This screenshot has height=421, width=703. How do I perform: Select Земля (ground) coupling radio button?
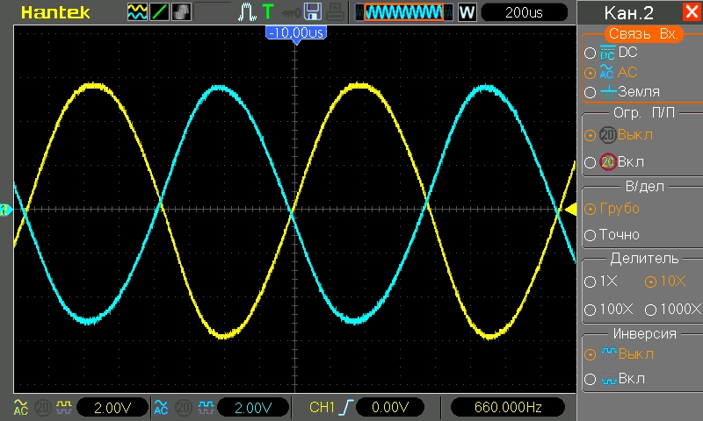[590, 92]
